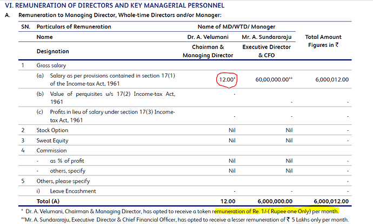Select the name Dr. A. Velumani in header
373x224 pixels.
click(206, 37)
